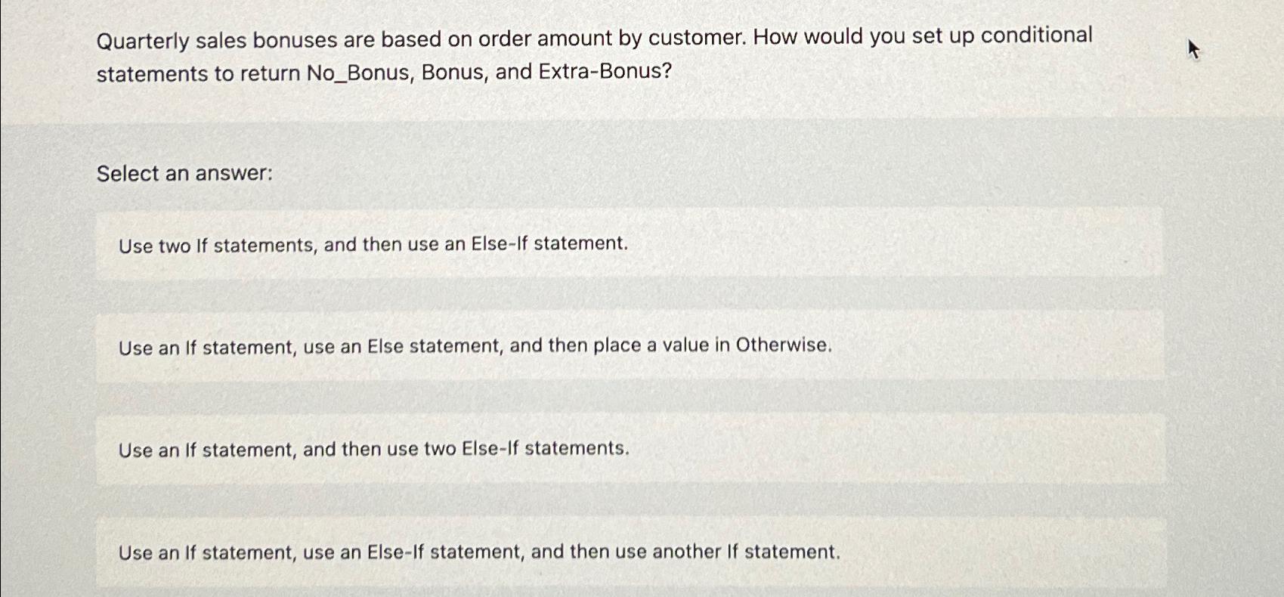Screen dimensions: 1284x597
Task: Click the Select an answer label
Action: pyautogui.click(x=184, y=174)
